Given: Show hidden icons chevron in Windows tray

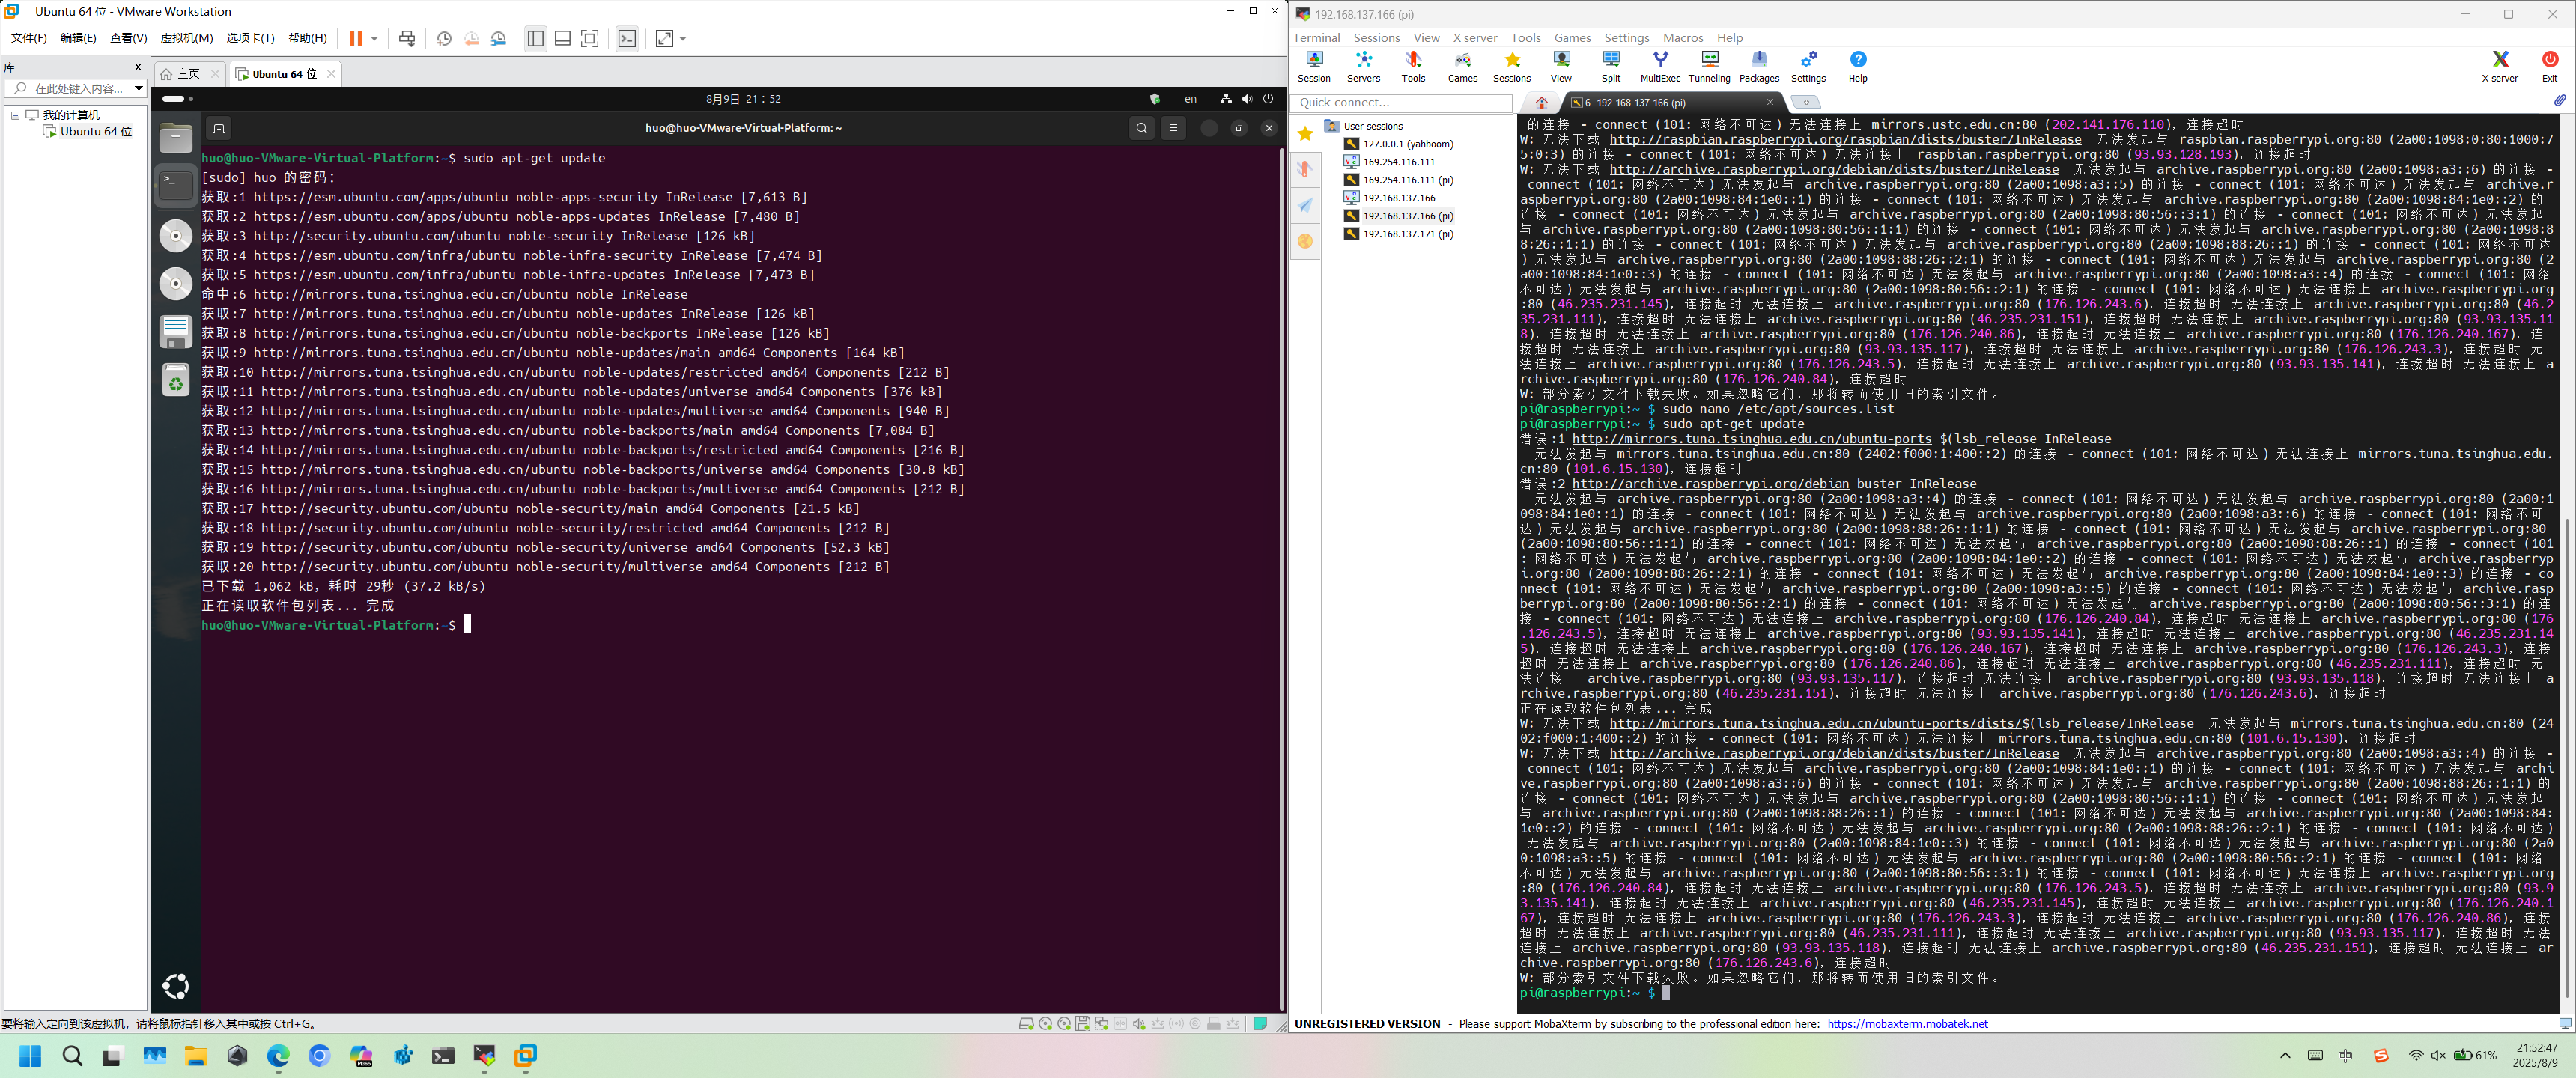Looking at the screenshot, I should pos(2285,1055).
